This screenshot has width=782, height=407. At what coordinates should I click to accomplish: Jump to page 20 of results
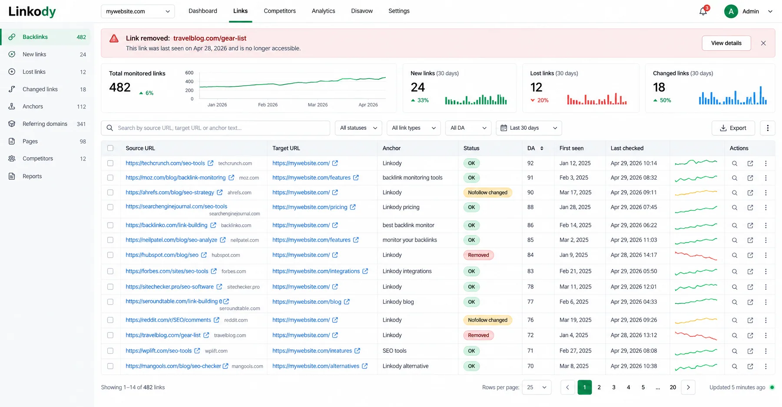[x=673, y=387]
